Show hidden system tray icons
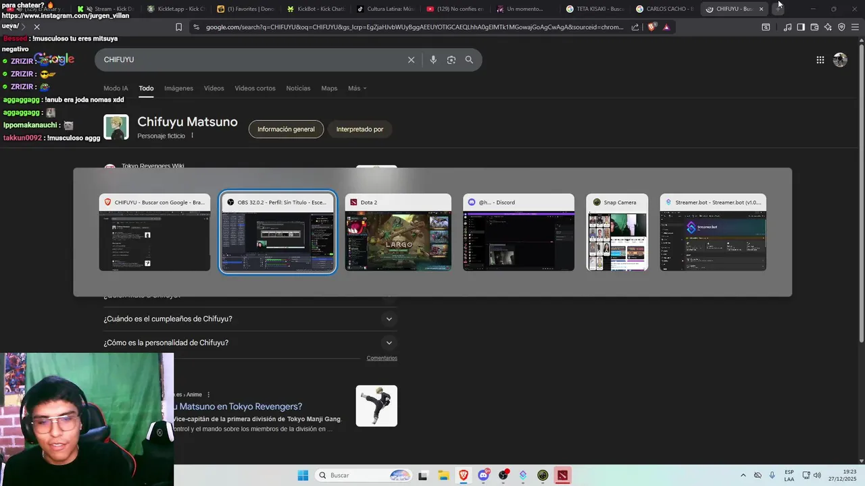This screenshot has width=865, height=486. point(743,475)
